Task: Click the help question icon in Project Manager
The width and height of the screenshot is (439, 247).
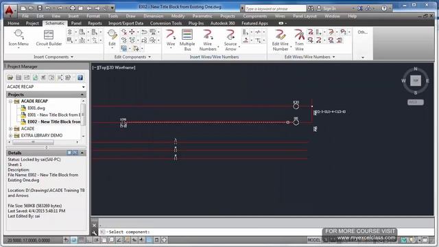Action: [x=80, y=78]
